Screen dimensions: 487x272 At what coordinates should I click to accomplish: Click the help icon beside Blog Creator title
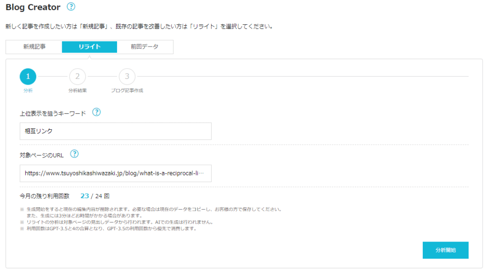coord(71,7)
